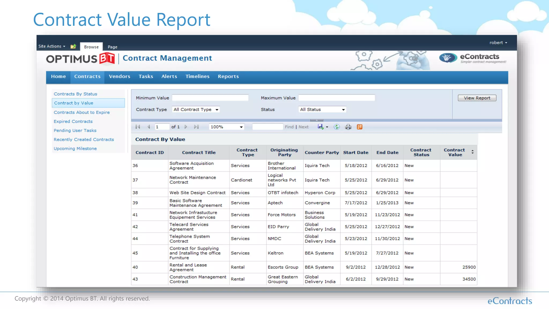Open the zoom 100% dropdown
This screenshot has width=549, height=309.
point(227,127)
